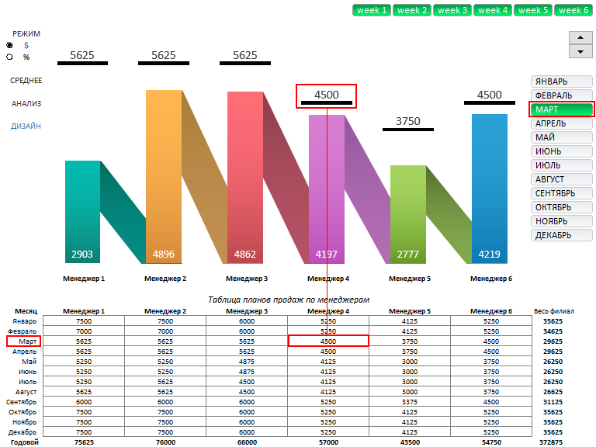Select the $ mode radio button
596x447 pixels.
pyautogui.click(x=10, y=46)
